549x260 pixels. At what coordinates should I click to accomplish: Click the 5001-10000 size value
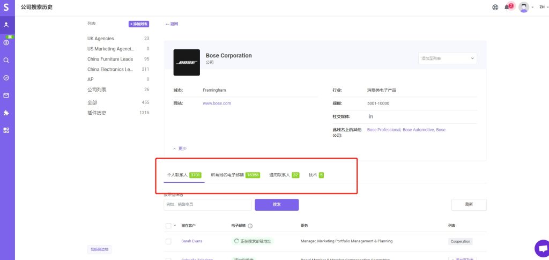coord(378,103)
